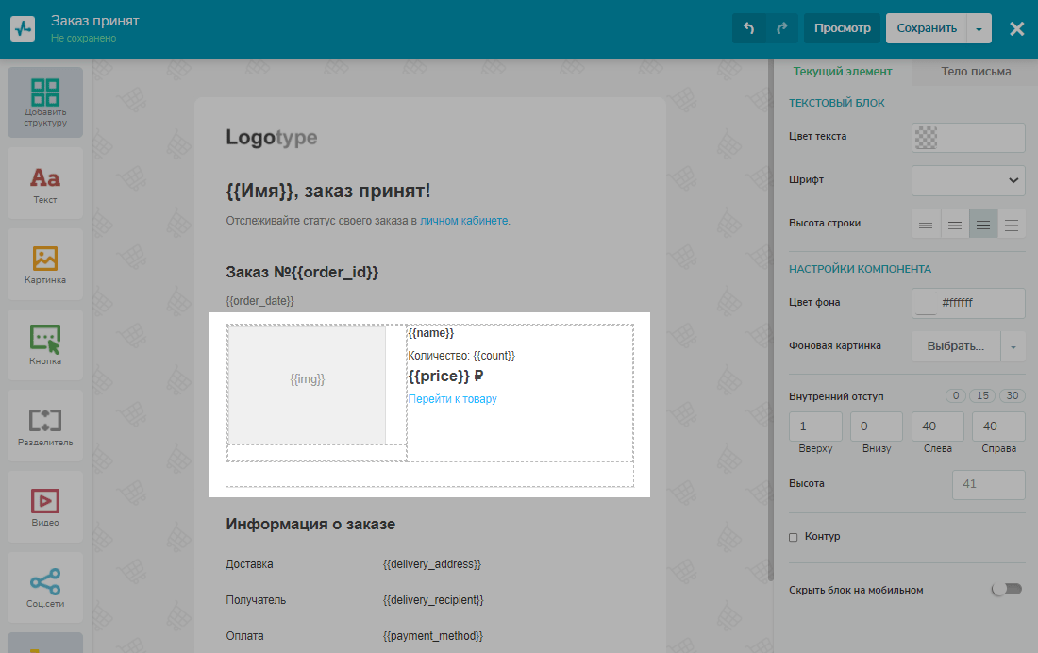Choose the widest line height option
The width and height of the screenshot is (1038, 653).
[x=1012, y=224]
